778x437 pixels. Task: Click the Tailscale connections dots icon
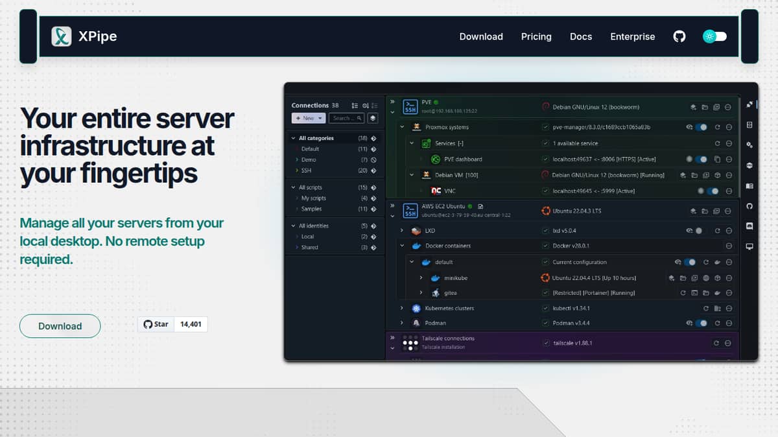410,342
